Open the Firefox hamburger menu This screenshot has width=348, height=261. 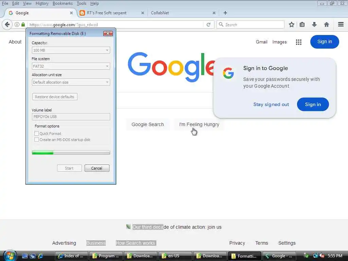(341, 24)
